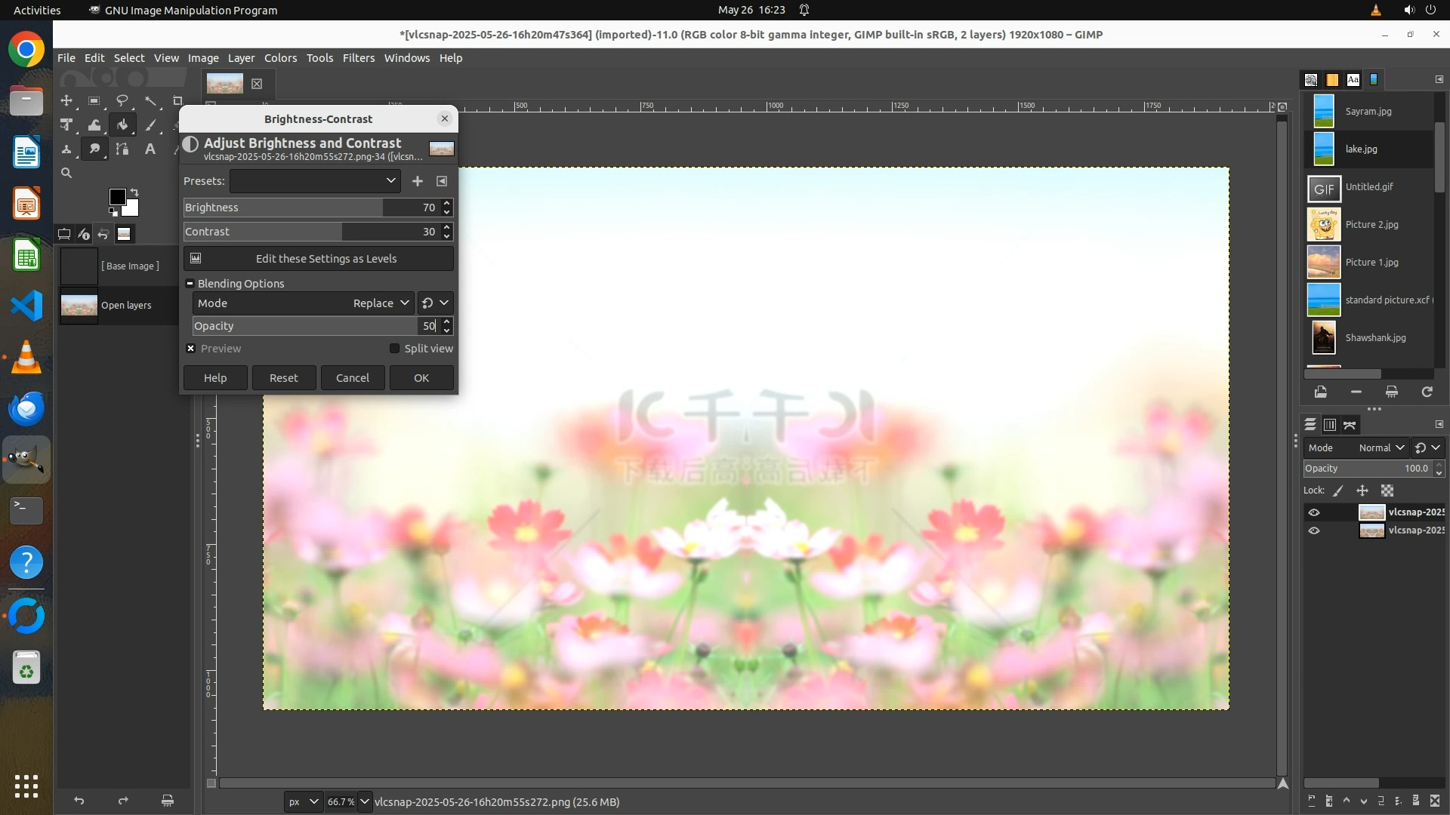The image size is (1450, 815).
Task: Select the Bucket Fill tool
Action: [x=122, y=125]
